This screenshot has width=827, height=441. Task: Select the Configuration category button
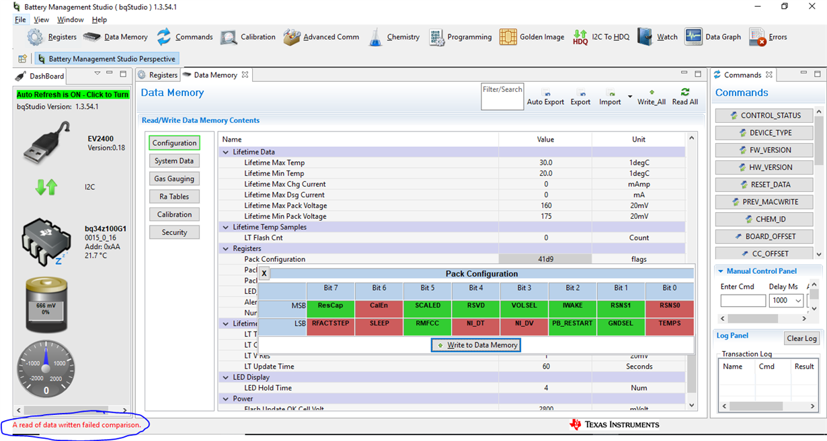(174, 143)
